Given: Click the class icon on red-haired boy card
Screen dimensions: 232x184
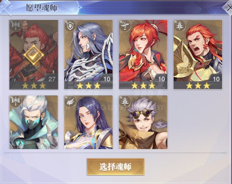Looking at the screenshot, I should tap(15, 26).
